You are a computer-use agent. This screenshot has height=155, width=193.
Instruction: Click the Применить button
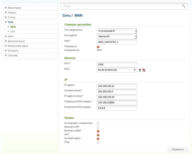point(178,149)
